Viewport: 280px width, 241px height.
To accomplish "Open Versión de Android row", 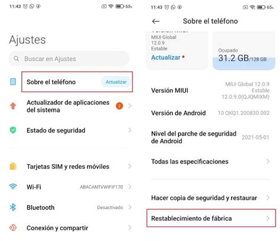I will [210, 113].
